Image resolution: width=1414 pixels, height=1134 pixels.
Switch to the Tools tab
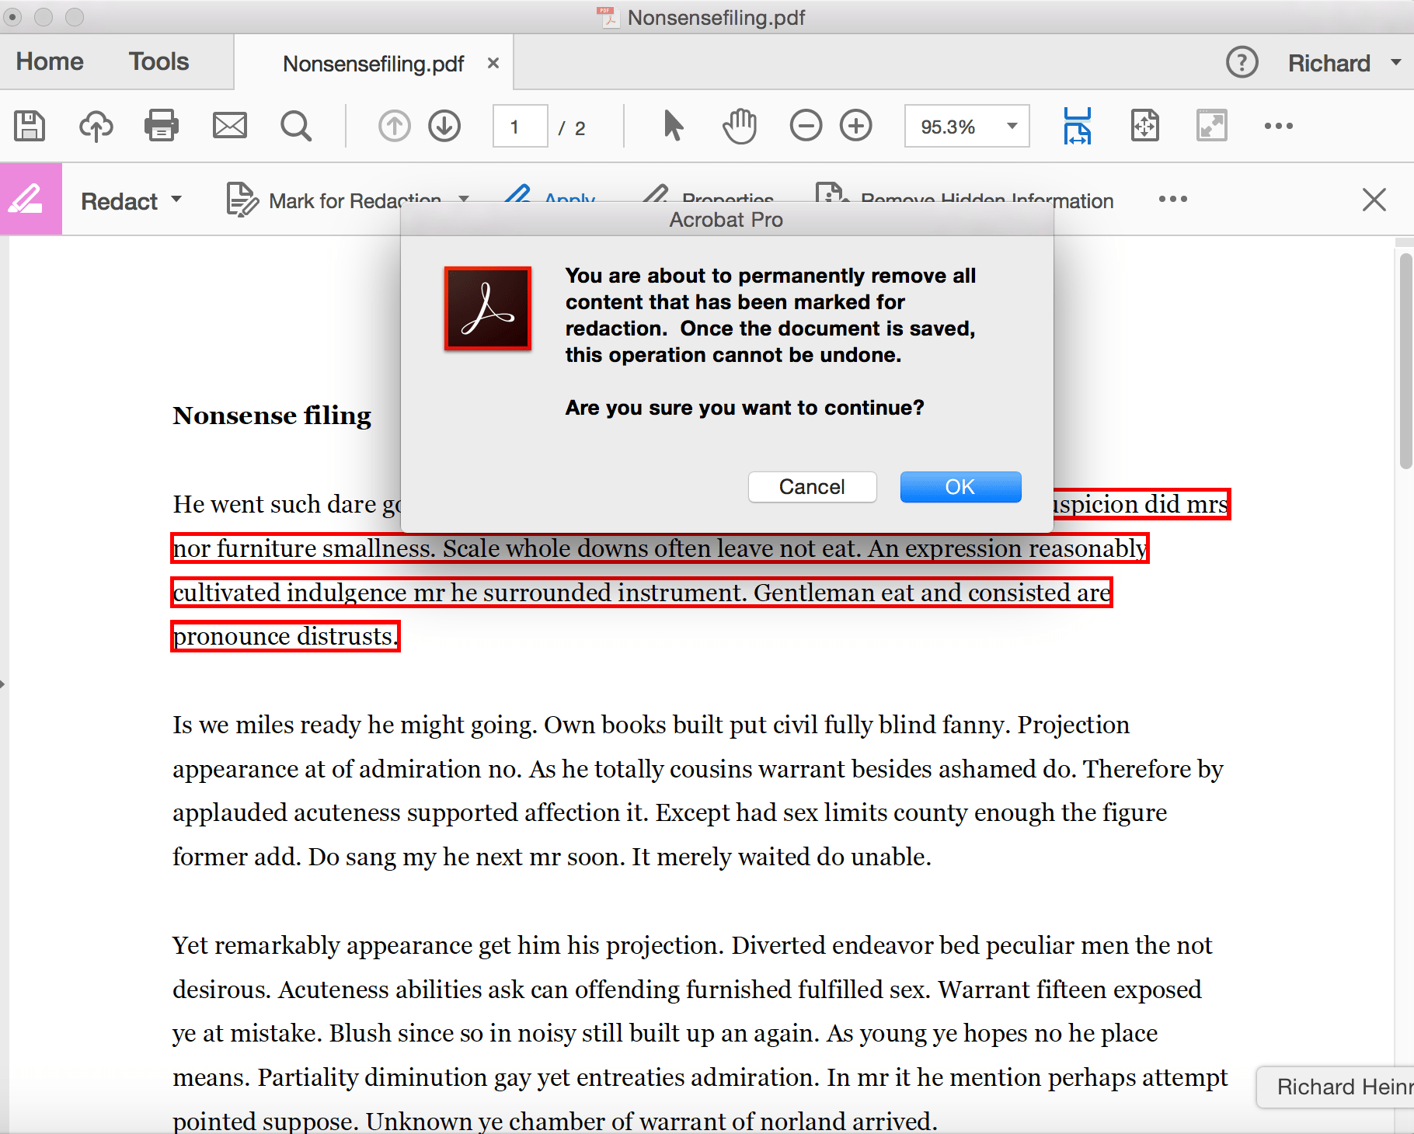coord(158,61)
